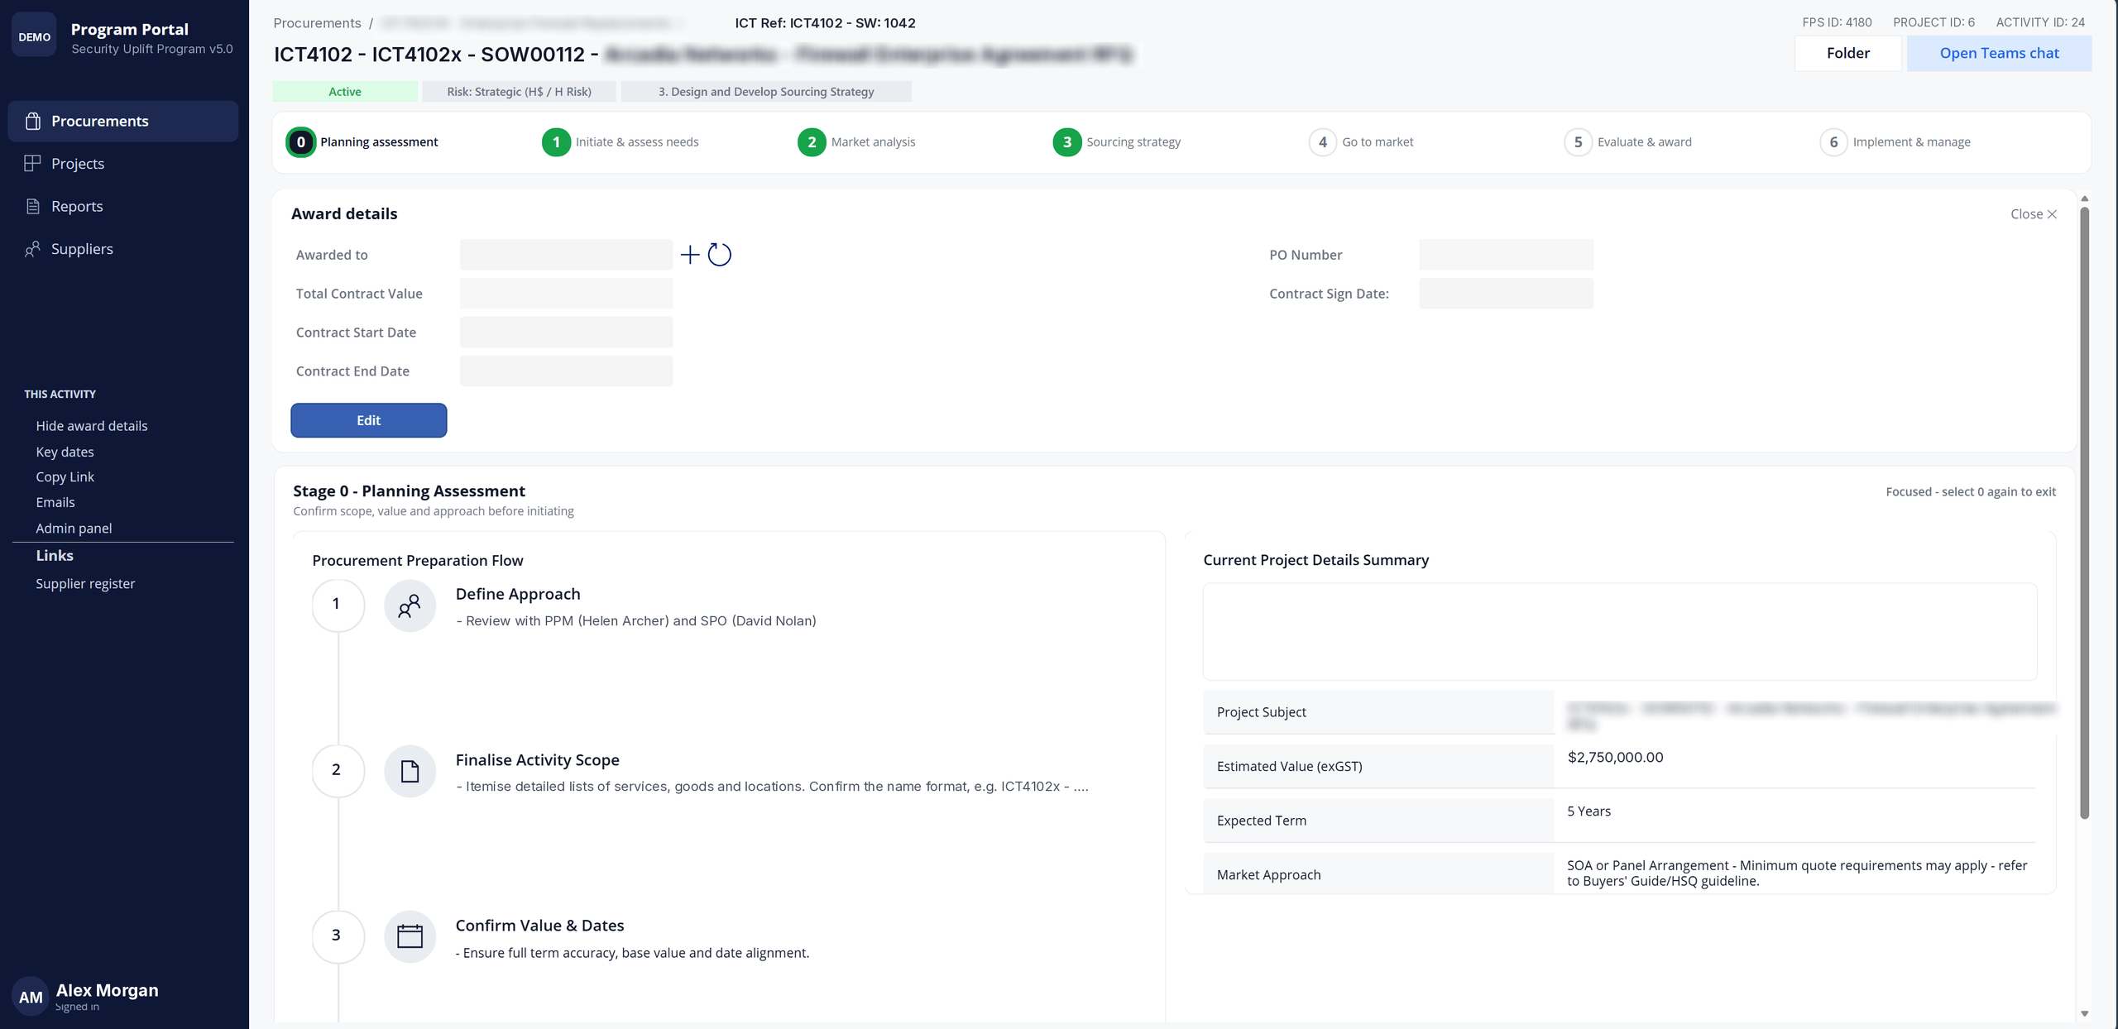Open Procurements in the sidebar
Image resolution: width=2118 pixels, height=1029 pixels.
[123, 121]
